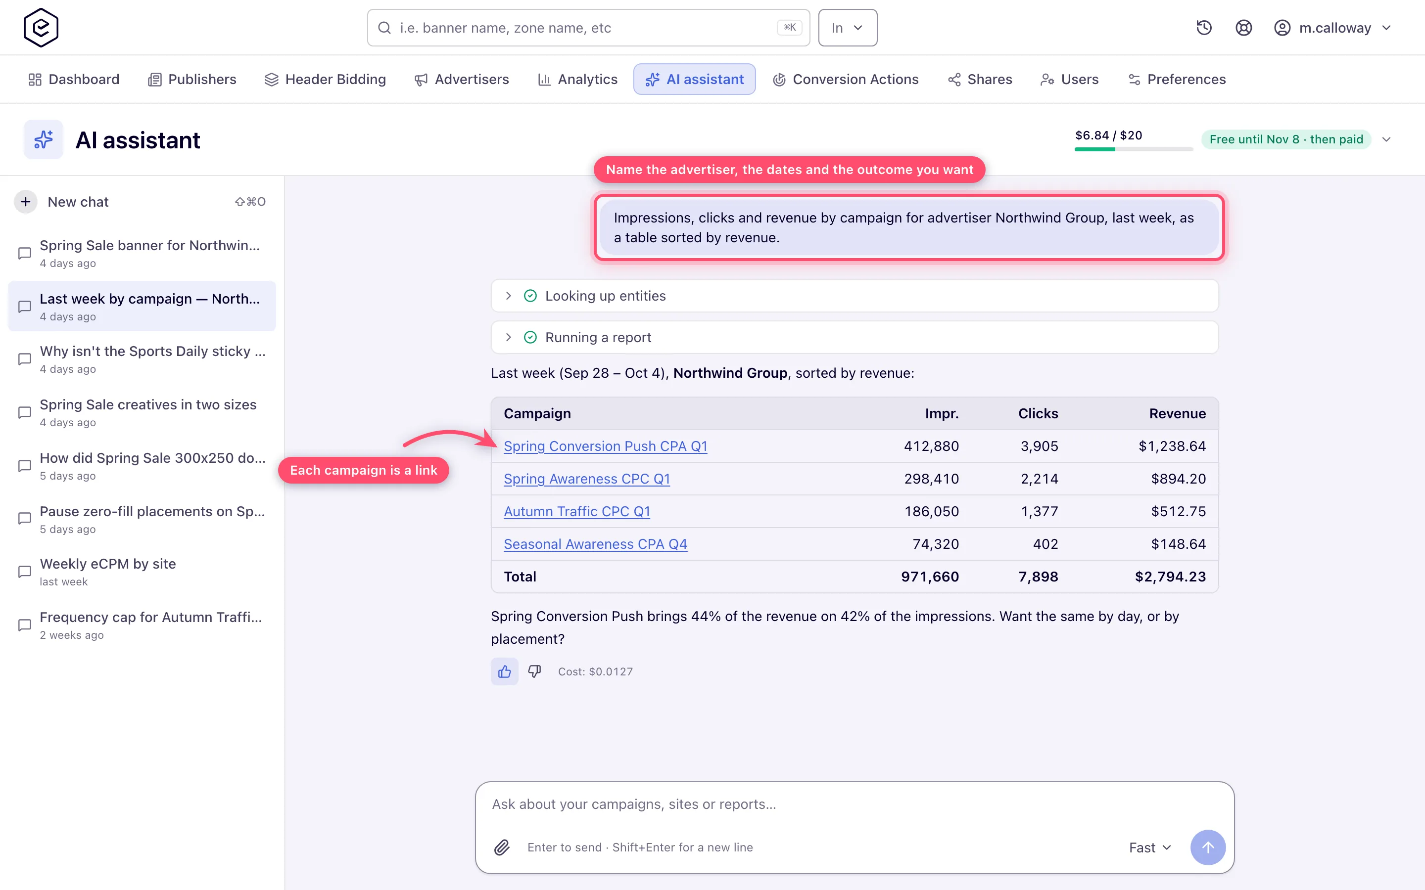
Task: Go to the Users tab
Action: pos(1069,79)
